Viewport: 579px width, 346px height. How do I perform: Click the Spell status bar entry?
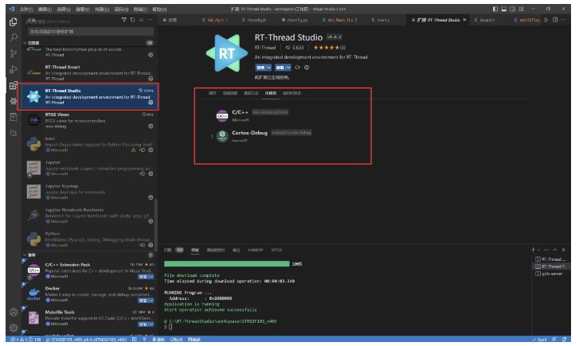point(539,340)
